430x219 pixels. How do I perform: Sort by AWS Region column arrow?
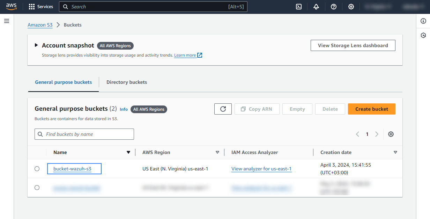(x=217, y=152)
